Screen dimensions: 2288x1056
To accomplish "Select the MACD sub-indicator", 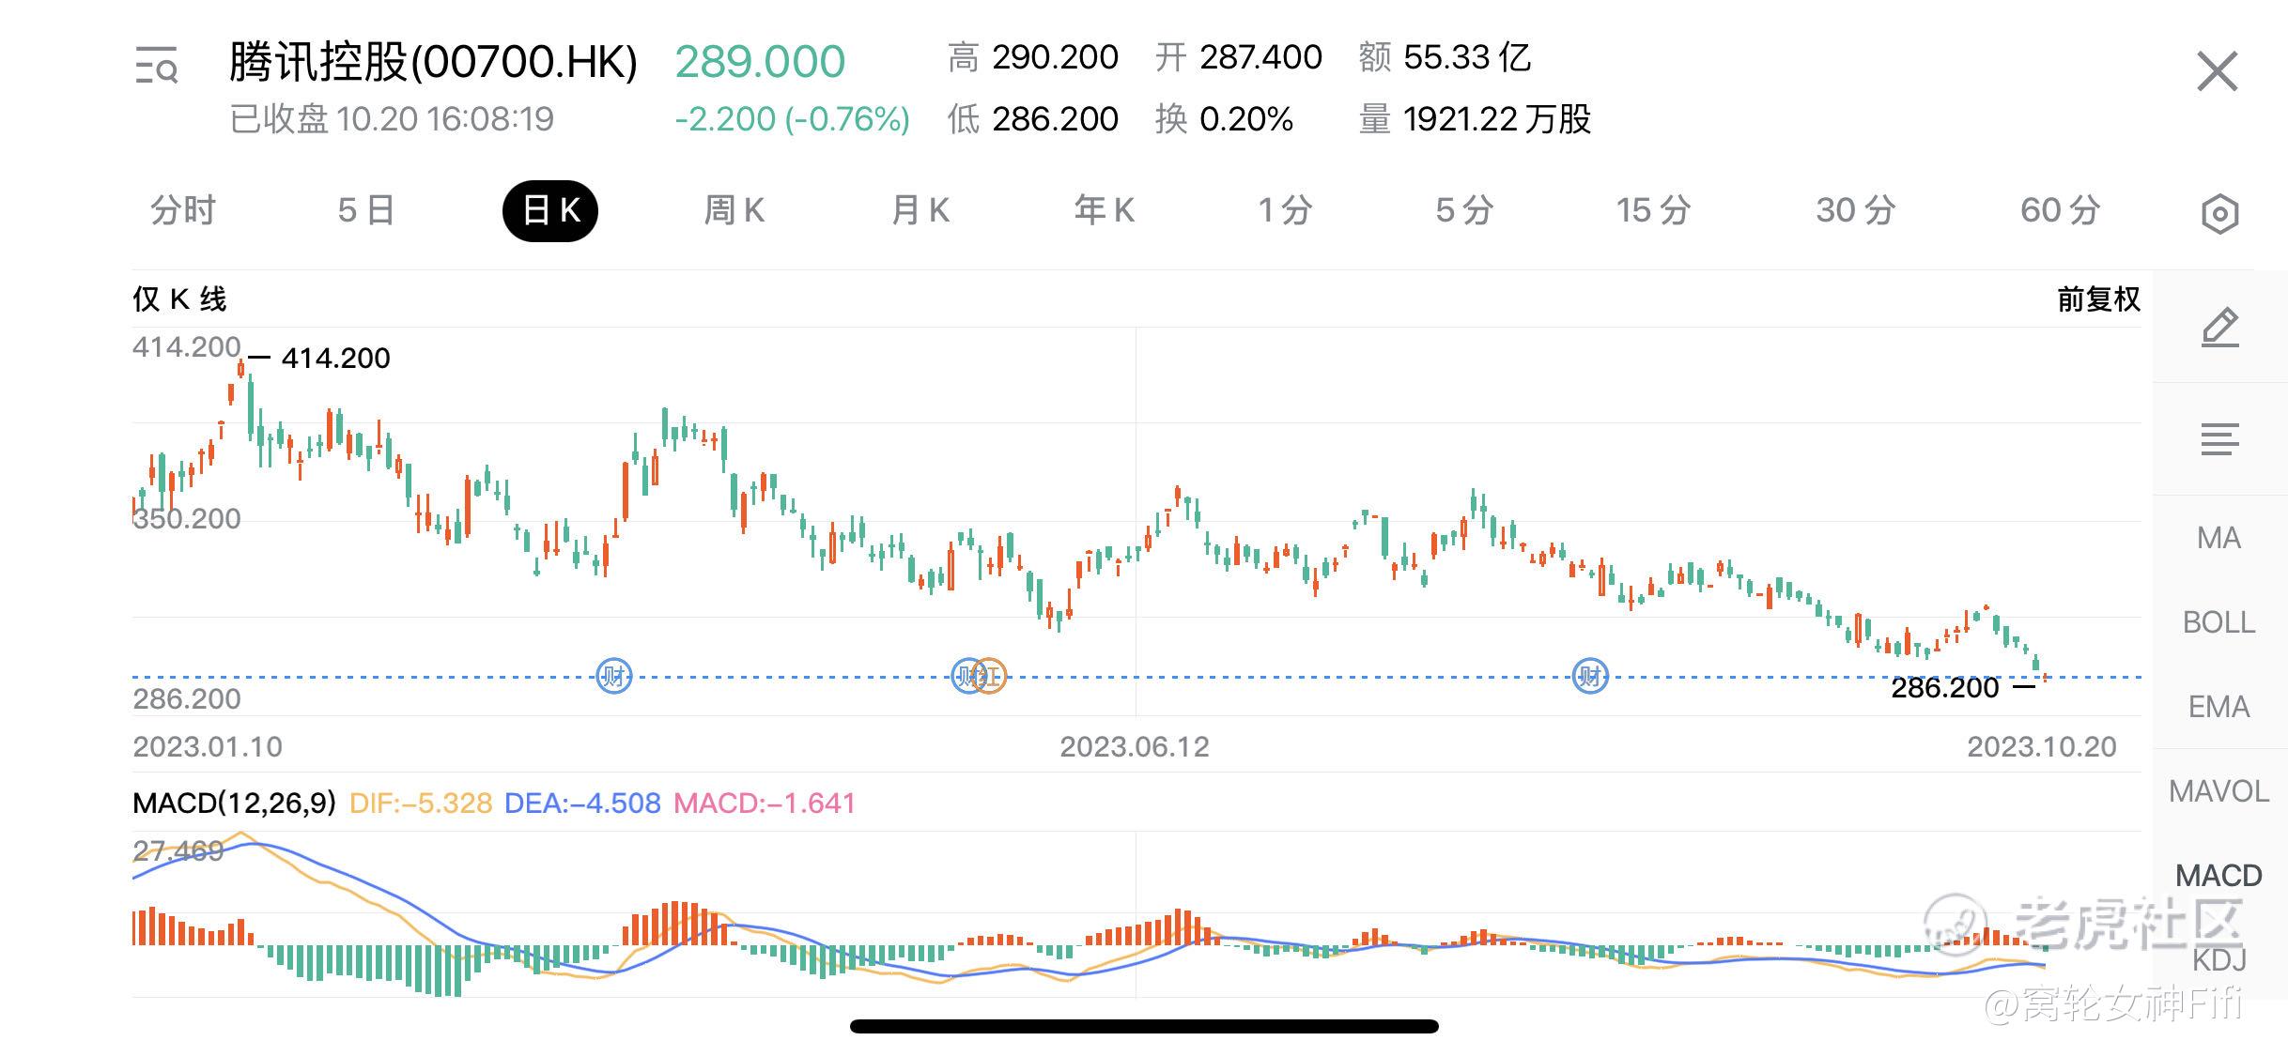I will (2219, 876).
